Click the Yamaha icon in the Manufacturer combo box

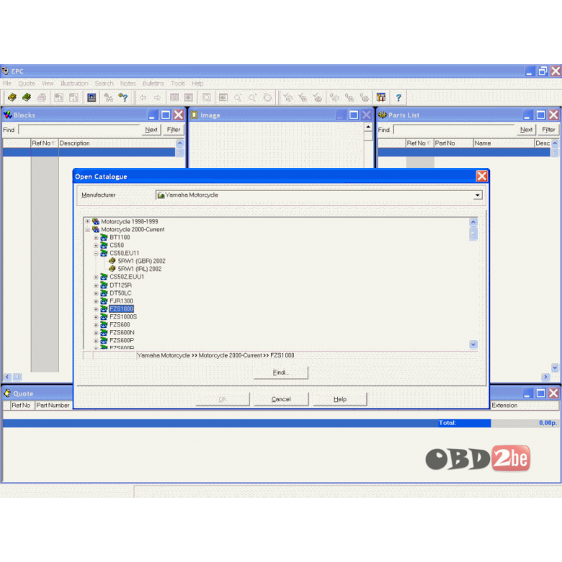[161, 195]
